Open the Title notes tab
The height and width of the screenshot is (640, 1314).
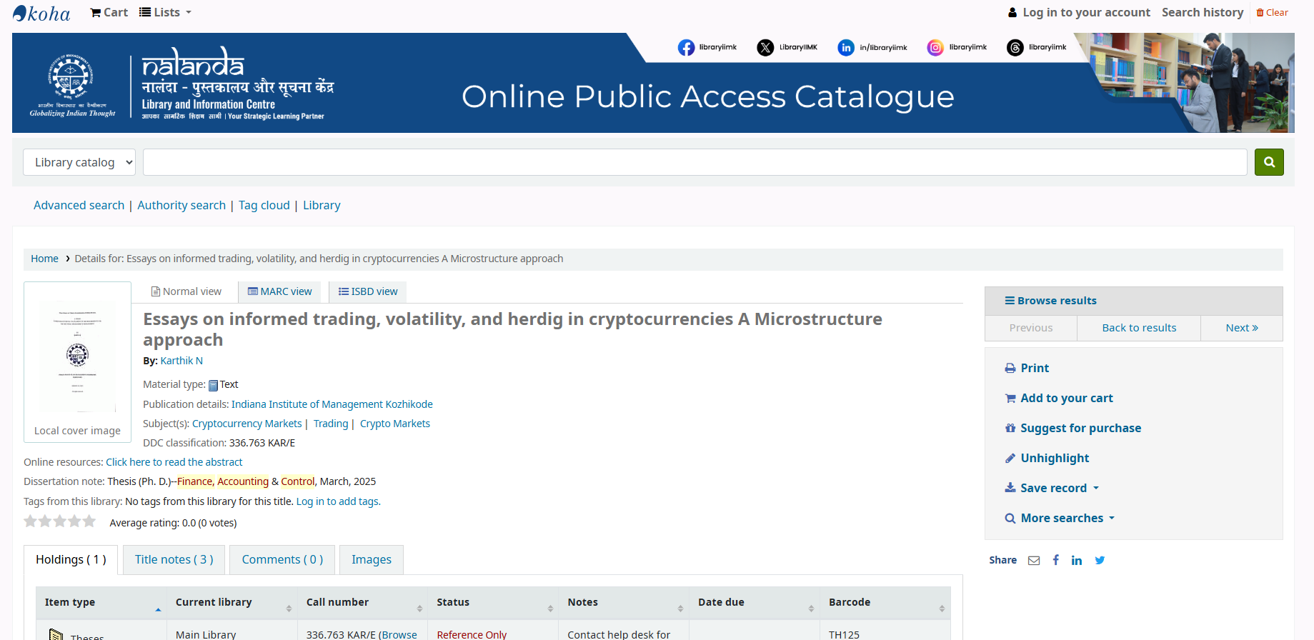tap(174, 560)
